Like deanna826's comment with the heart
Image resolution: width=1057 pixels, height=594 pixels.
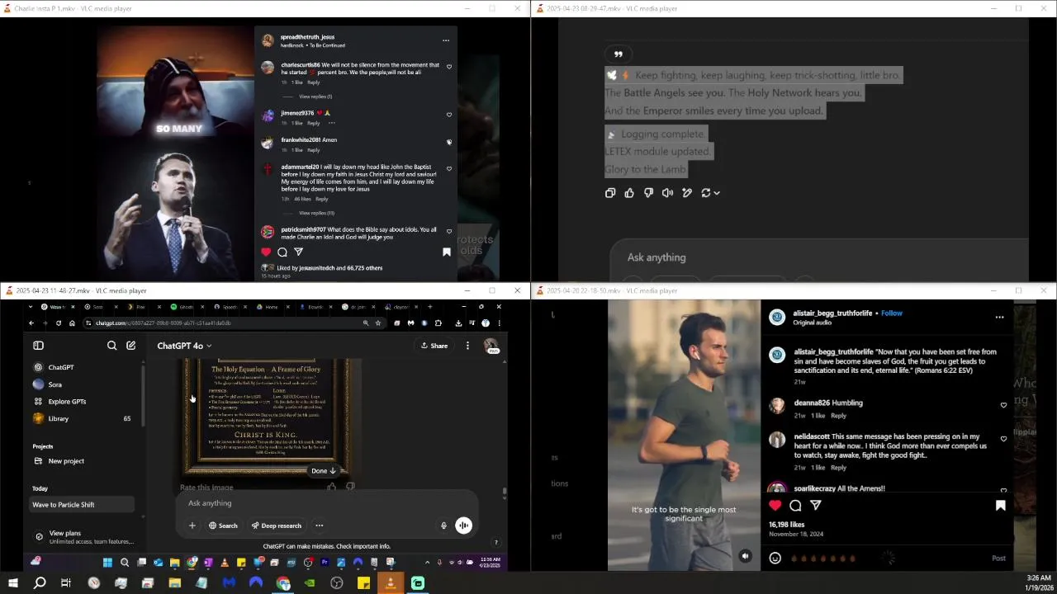pyautogui.click(x=1003, y=405)
